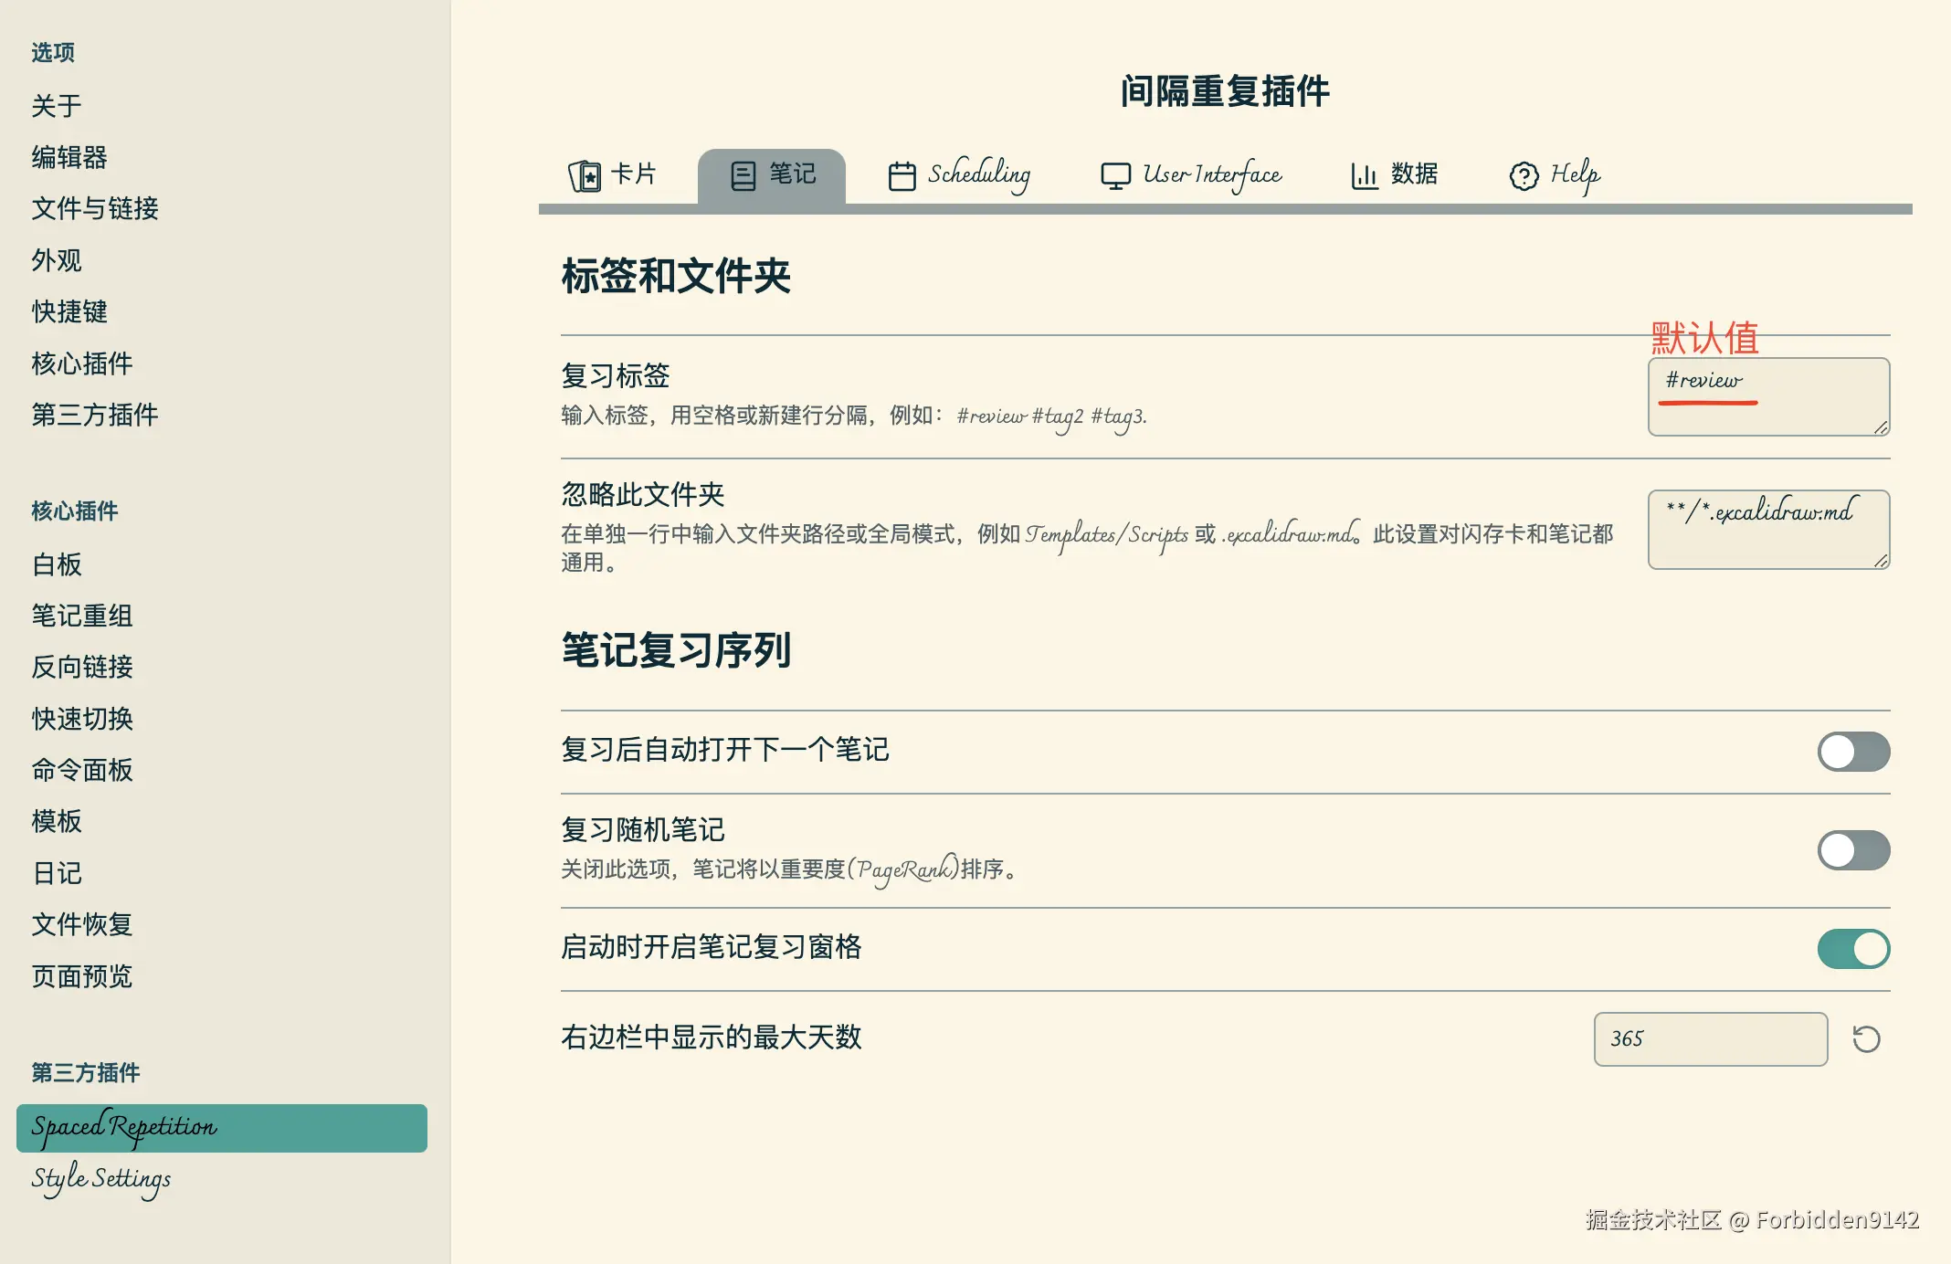Click the bar chart icon on the 数据 tab
Viewport: 1951px width, 1264px height.
point(1364,174)
